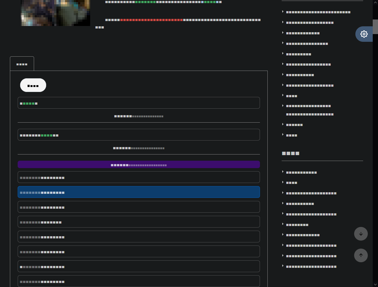Click the circular down-arrow scroll button

pos(361,234)
